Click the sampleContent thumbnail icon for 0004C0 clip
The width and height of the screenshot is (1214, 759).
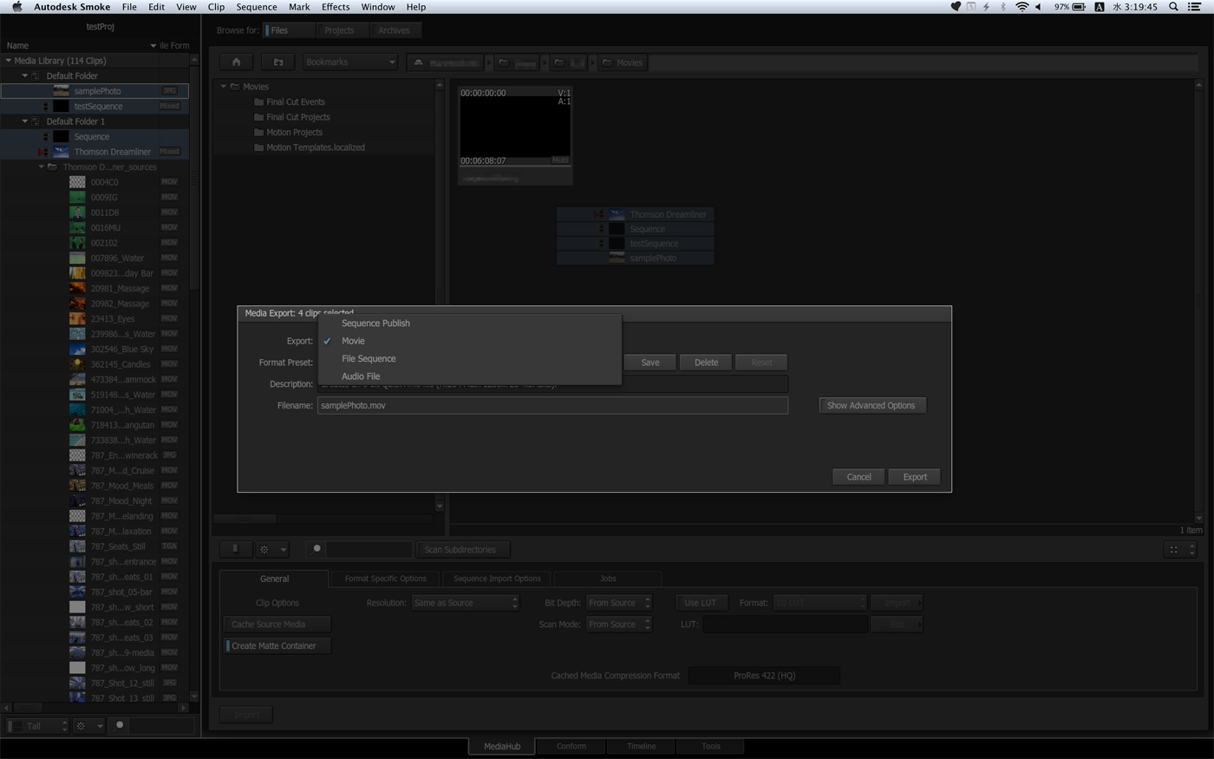(76, 181)
